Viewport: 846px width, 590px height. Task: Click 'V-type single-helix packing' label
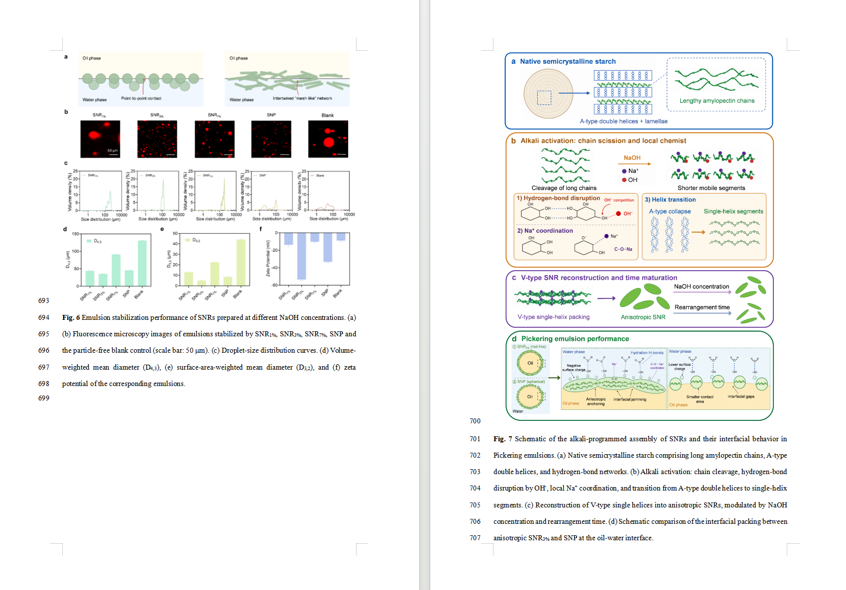click(x=553, y=317)
